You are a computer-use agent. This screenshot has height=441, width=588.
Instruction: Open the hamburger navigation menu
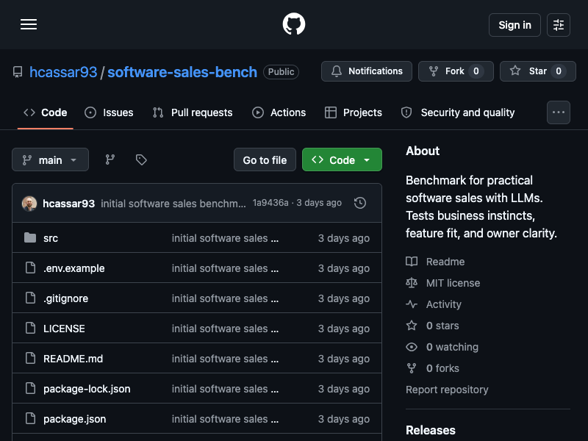(29, 25)
